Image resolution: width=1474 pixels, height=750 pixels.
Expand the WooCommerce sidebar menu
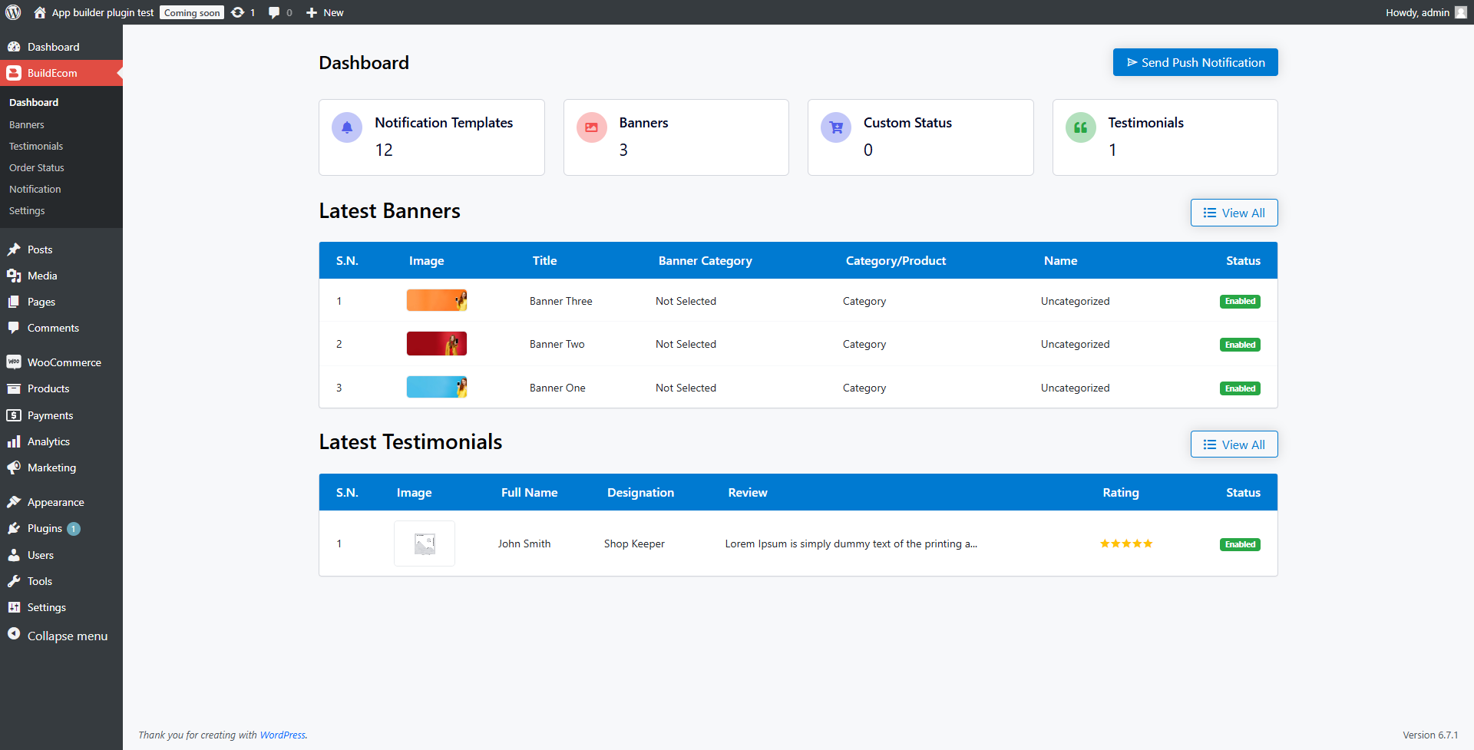coord(64,362)
